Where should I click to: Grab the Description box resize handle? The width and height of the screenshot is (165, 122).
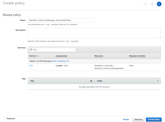160,37
